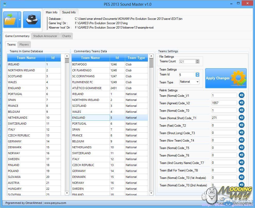Screen dimensions: 255x208
Task: Click scroll-down arrow of Game Database list
Action: click(x=67, y=193)
